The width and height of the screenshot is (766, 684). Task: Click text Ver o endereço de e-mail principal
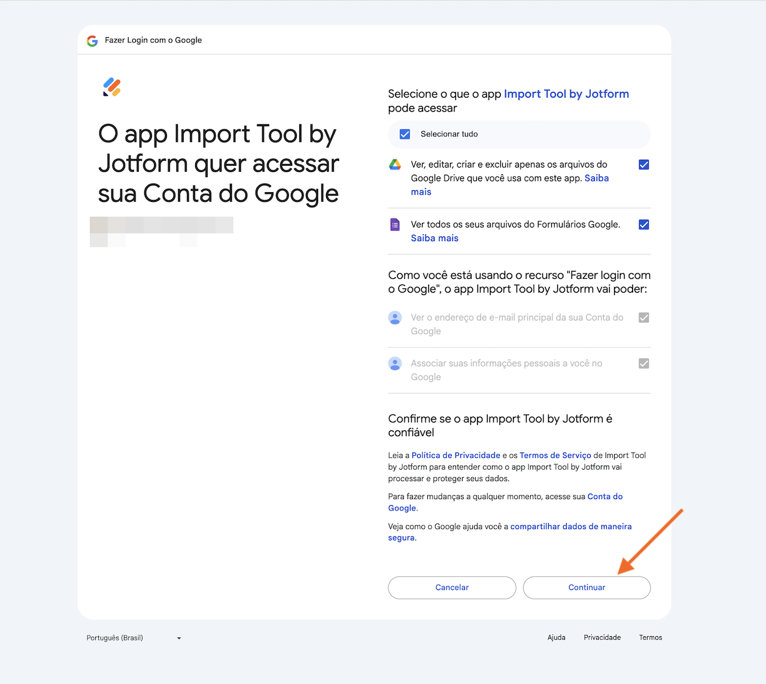517,324
